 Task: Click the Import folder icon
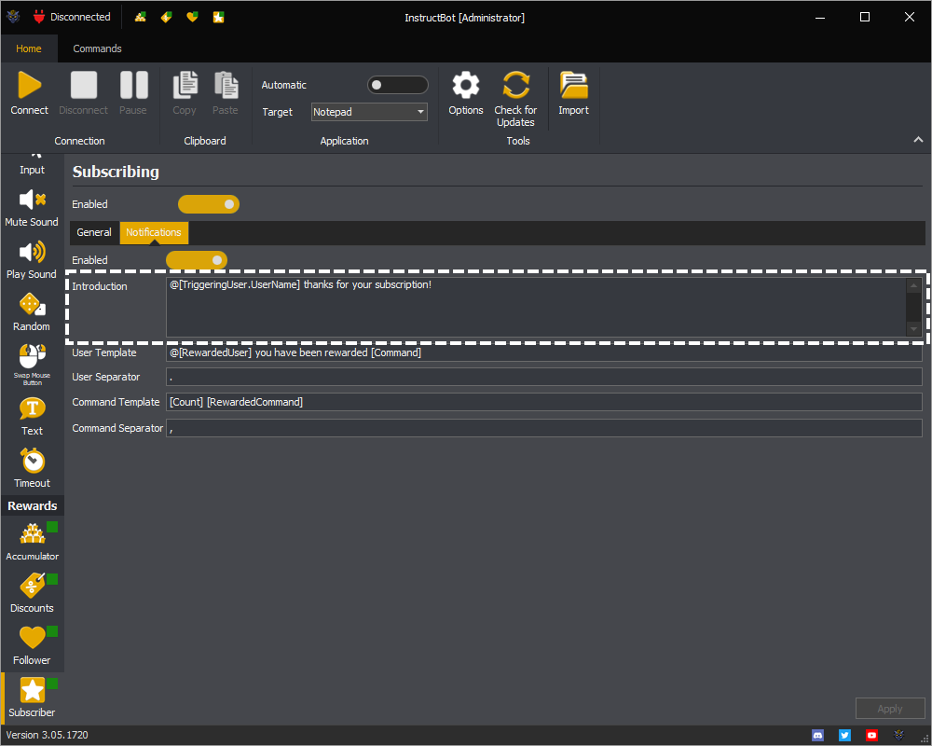click(x=573, y=85)
